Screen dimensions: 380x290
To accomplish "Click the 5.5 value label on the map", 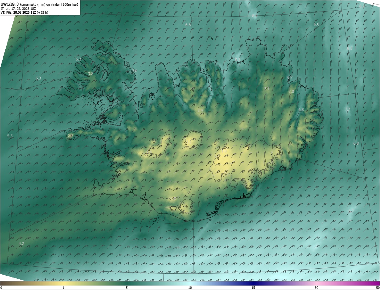I will point(10,136).
